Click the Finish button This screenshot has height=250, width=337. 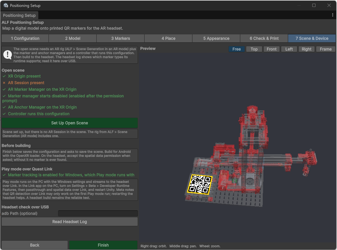click(103, 245)
